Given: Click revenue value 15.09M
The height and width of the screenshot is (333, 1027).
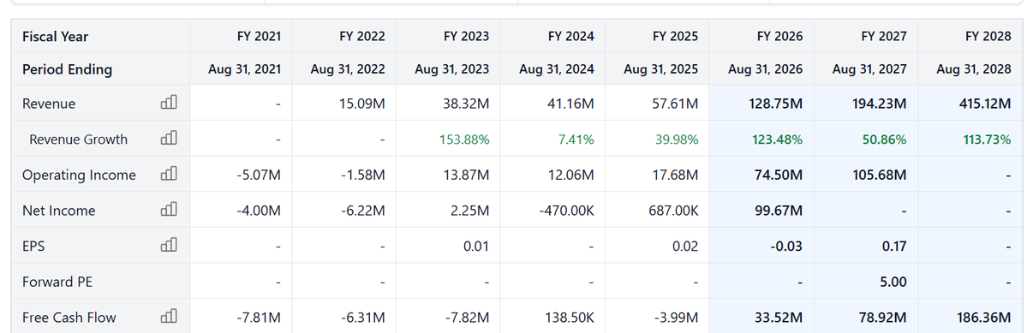Looking at the screenshot, I should tap(361, 104).
